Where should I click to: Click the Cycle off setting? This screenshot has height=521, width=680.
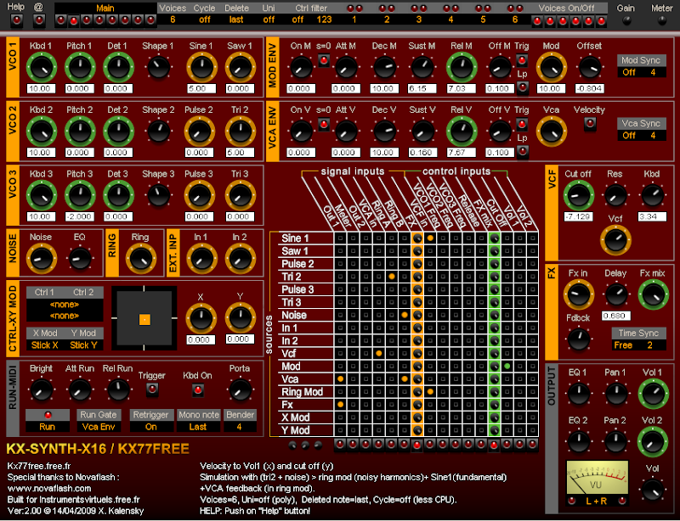pos(205,20)
